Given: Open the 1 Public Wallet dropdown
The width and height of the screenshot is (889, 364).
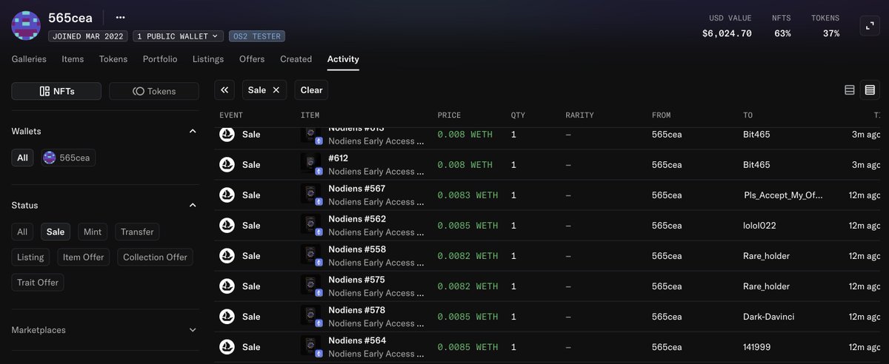Looking at the screenshot, I should pos(178,36).
